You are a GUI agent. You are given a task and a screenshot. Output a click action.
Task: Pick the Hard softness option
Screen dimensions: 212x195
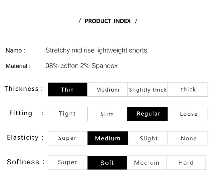click(x=186, y=162)
